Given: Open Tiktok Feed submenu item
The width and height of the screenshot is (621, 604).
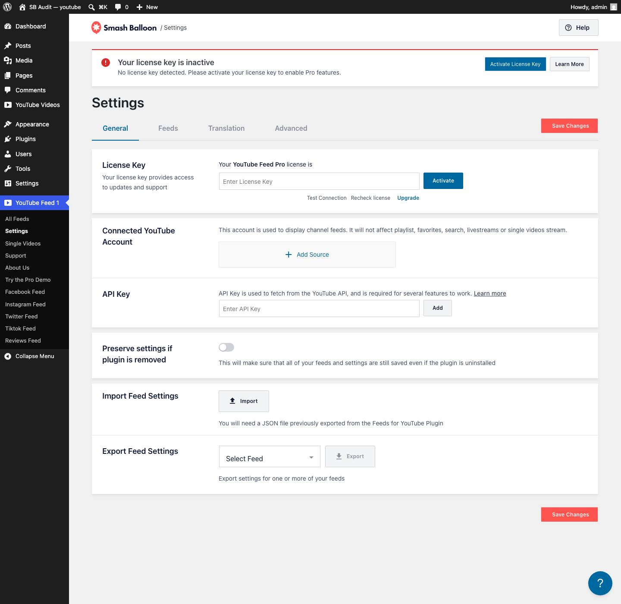Looking at the screenshot, I should [20, 329].
